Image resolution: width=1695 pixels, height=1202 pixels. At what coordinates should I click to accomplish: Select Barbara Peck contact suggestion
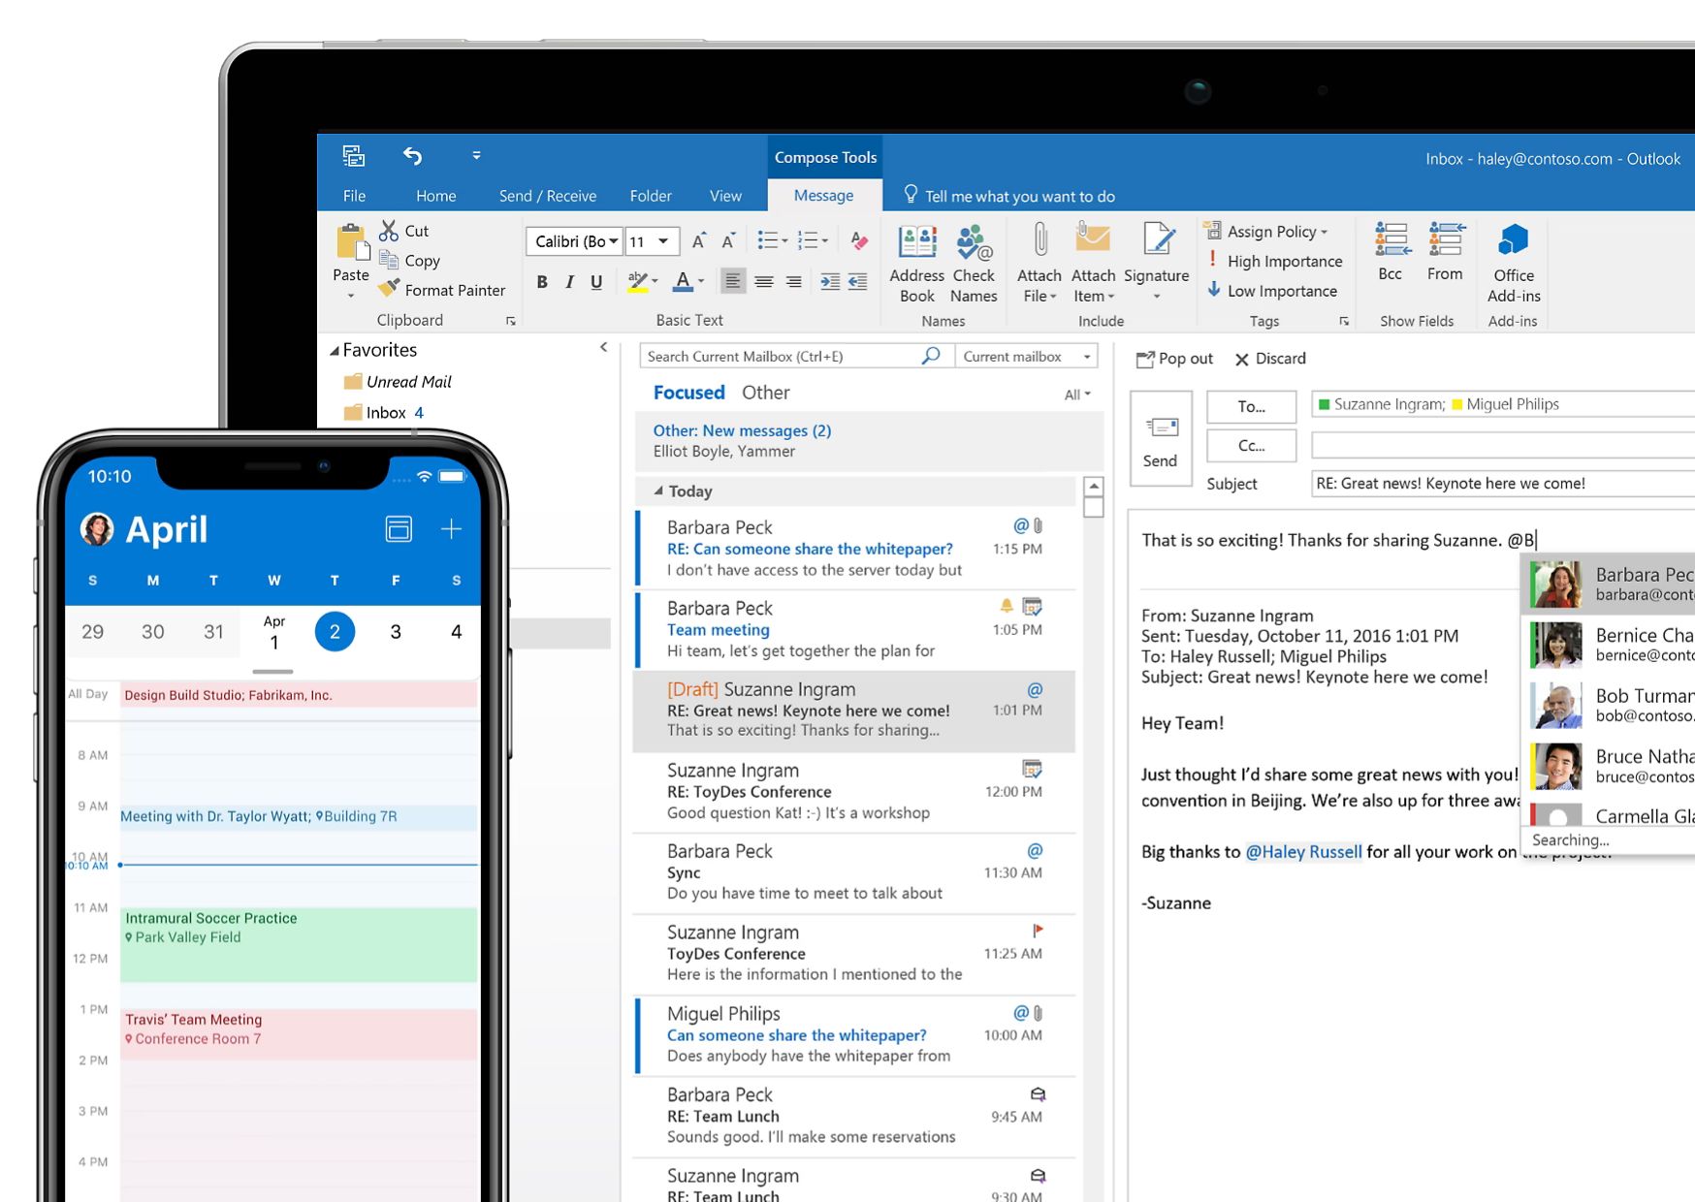click(x=1608, y=585)
